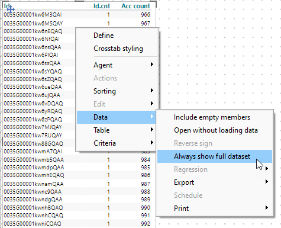
Task: Select row 0035G00001kw6nsQAA
Action: pos(33,47)
